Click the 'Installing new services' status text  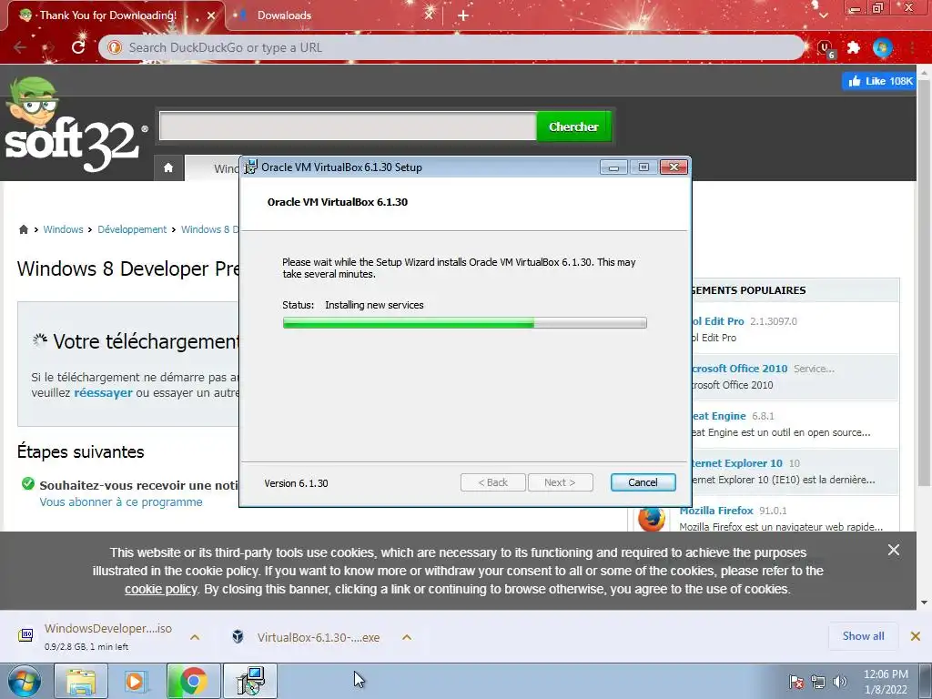tap(374, 305)
